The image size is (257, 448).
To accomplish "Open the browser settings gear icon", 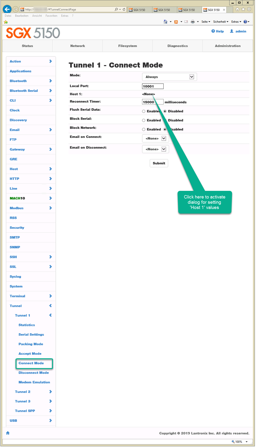I will click(x=249, y=9).
